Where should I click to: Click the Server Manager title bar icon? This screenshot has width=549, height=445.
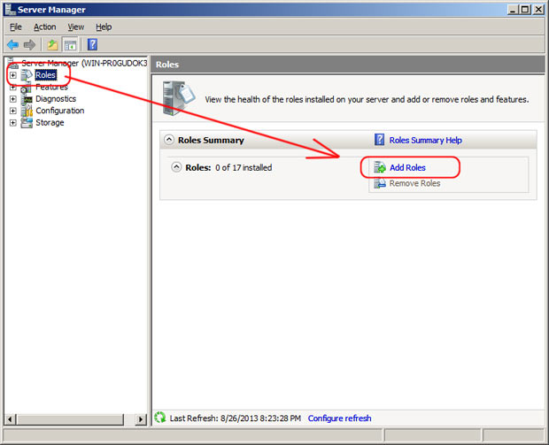(10, 9)
